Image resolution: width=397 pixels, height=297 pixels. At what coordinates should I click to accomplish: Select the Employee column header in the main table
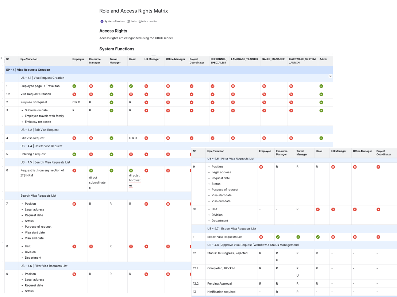click(78, 59)
